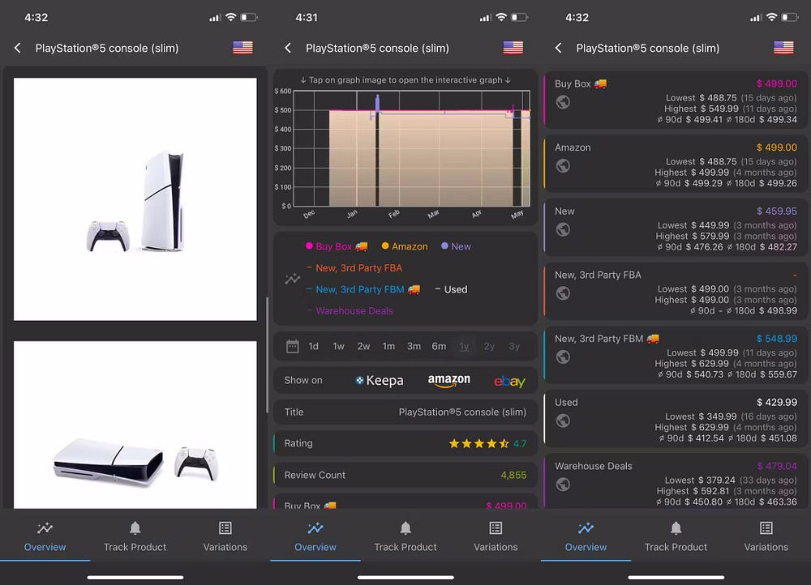The image size is (811, 585).
Task: Toggle the New graph series
Action: tap(456, 246)
